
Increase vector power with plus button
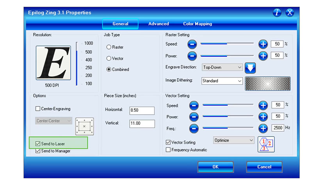(263, 117)
